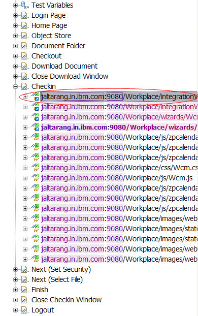The width and height of the screenshot is (198, 316).
Task: Expand the Finish node
Action: [x=16, y=290]
